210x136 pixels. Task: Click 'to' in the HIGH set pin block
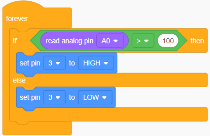coord(72,63)
